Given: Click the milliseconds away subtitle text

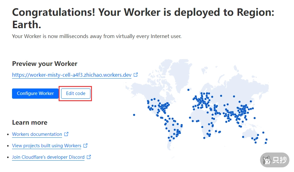Looking at the screenshot, I should 97,36.
